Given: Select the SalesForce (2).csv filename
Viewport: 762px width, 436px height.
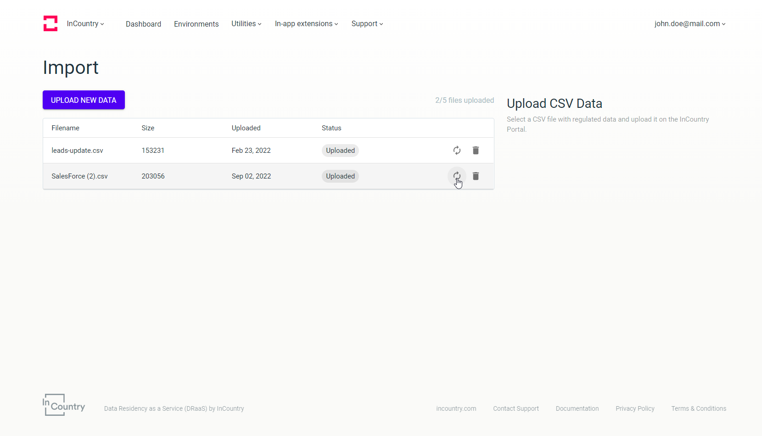Looking at the screenshot, I should point(80,176).
